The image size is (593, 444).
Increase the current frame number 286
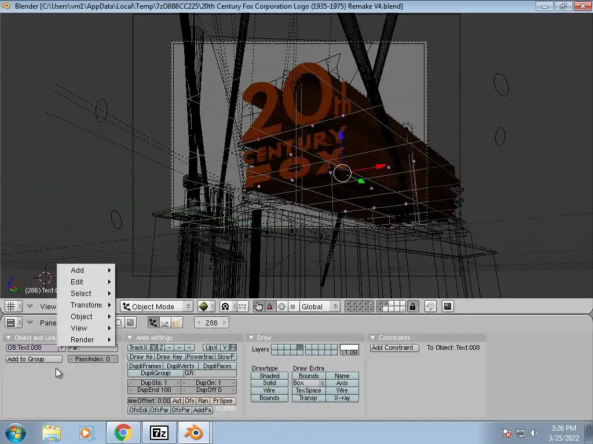click(x=225, y=323)
